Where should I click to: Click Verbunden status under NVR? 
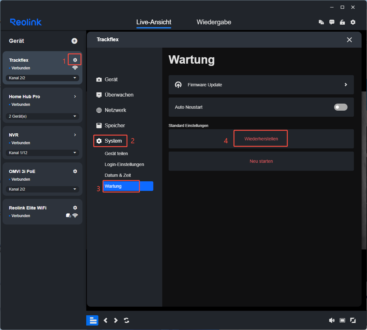click(20, 143)
